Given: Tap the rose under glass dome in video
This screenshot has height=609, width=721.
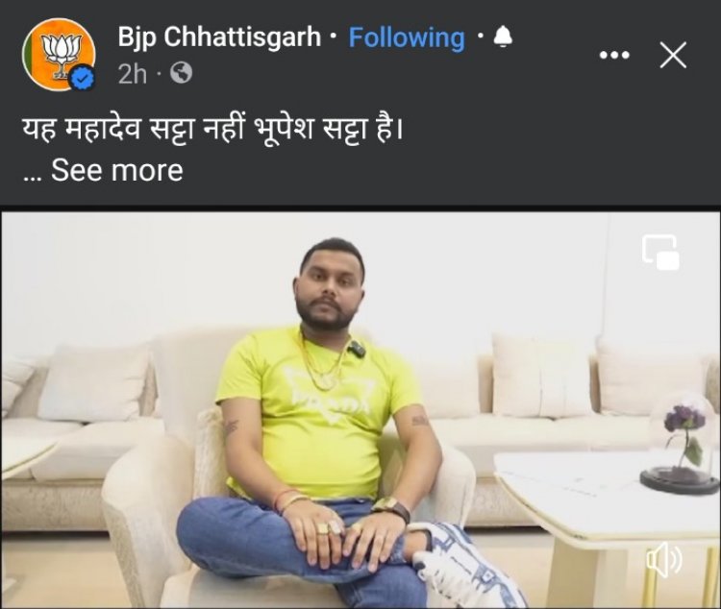Looking at the screenshot, I should (x=682, y=443).
